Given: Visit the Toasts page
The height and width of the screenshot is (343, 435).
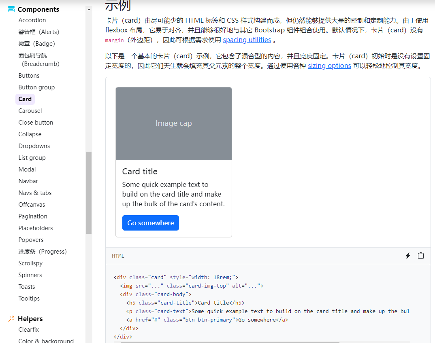Looking at the screenshot, I should [27, 287].
